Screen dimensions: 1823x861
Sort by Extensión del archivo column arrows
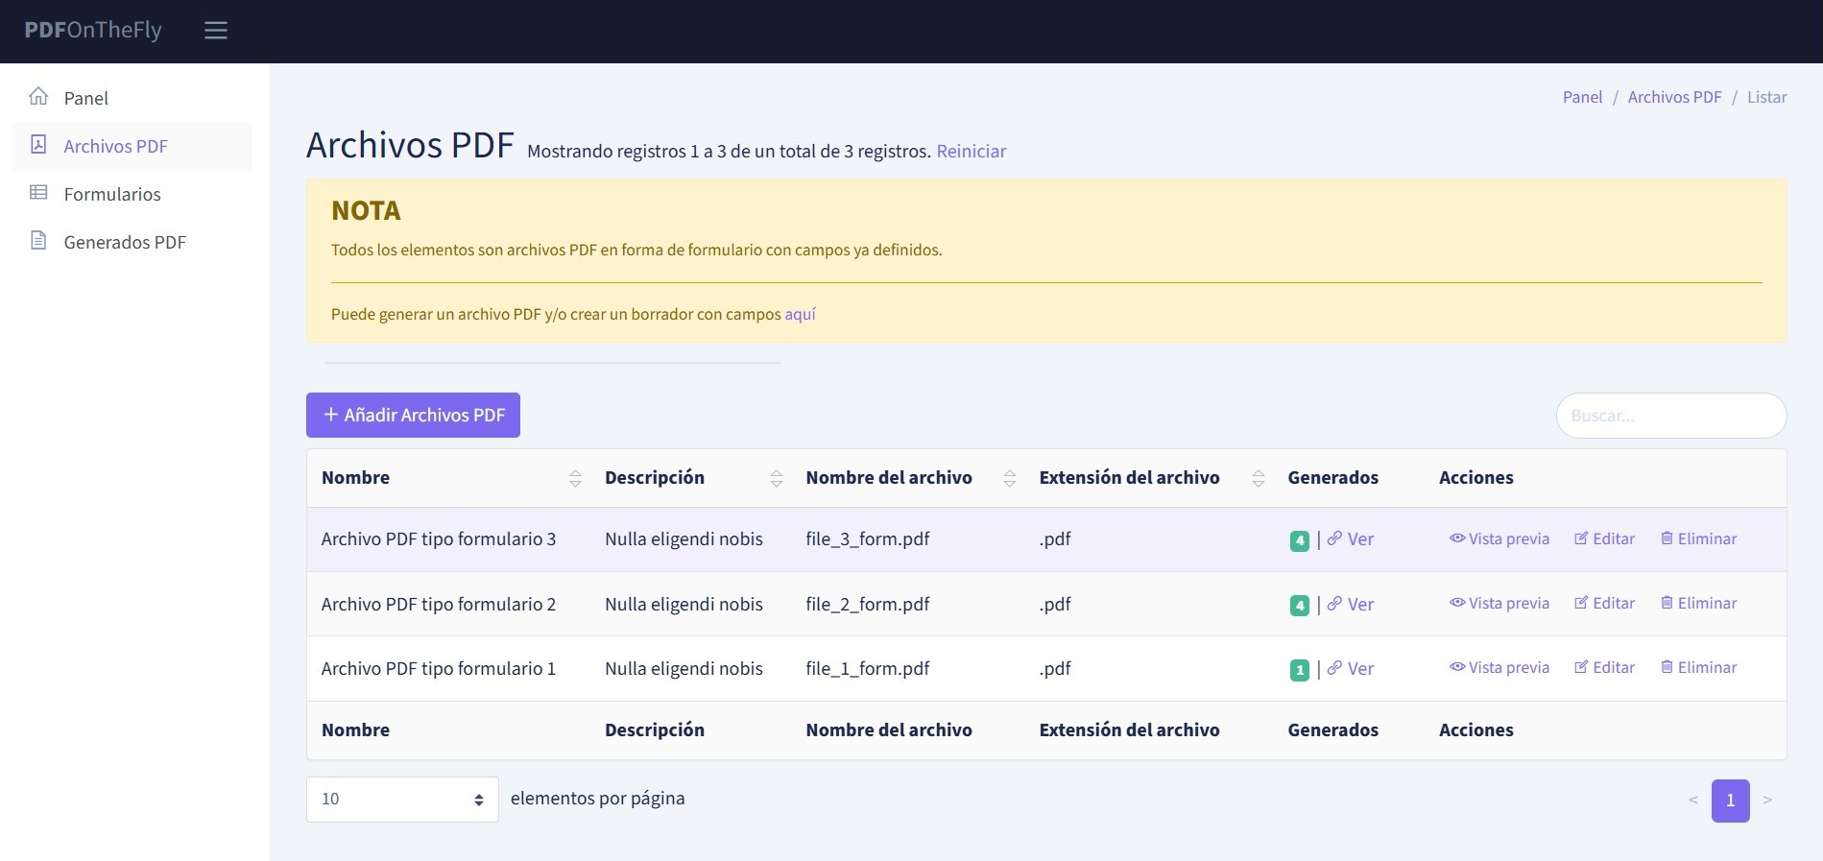1259,478
